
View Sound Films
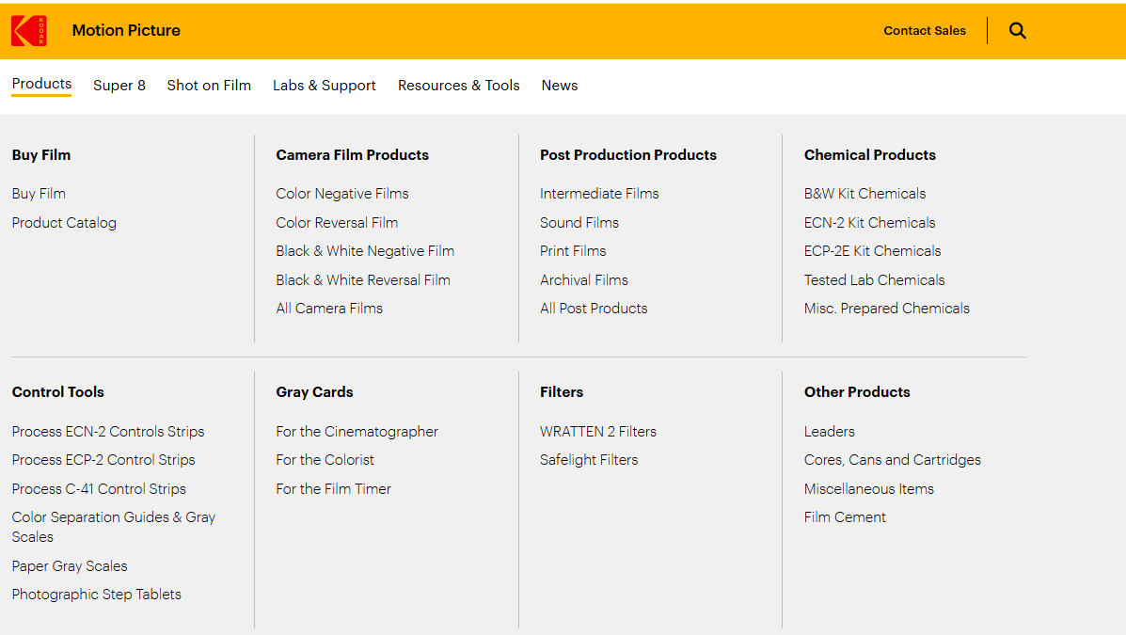click(x=579, y=223)
